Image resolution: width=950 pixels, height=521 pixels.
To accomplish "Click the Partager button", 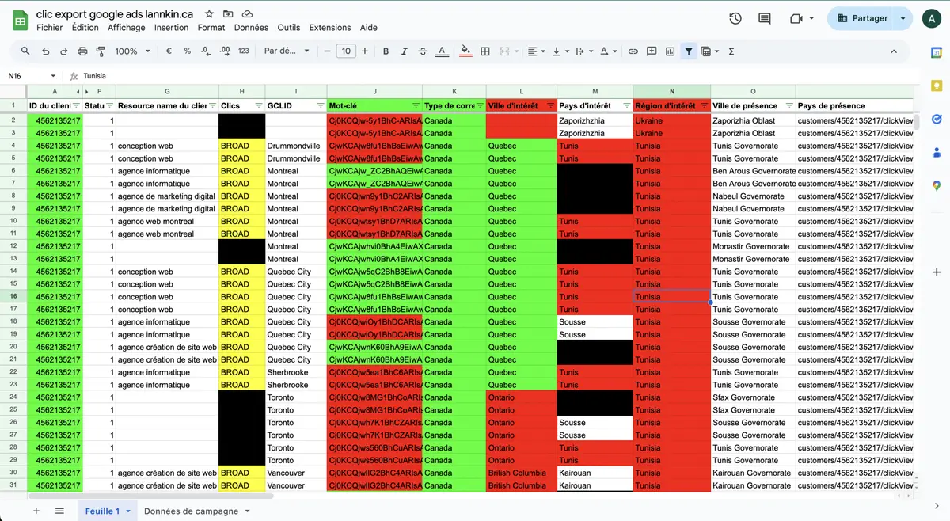I will 862,18.
